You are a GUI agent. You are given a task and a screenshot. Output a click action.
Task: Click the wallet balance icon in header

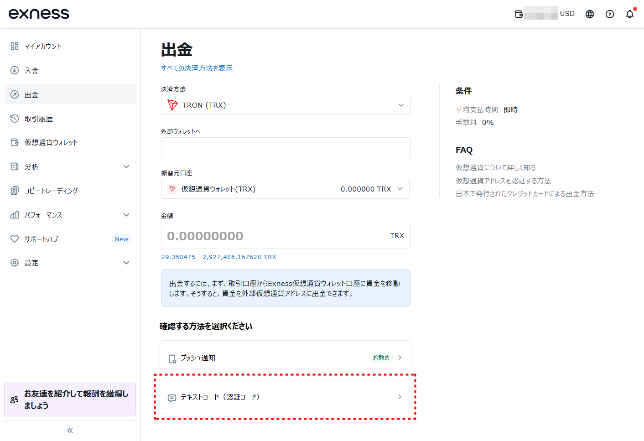[x=519, y=14]
